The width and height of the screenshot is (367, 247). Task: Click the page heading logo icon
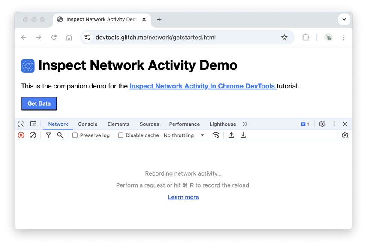tap(28, 66)
